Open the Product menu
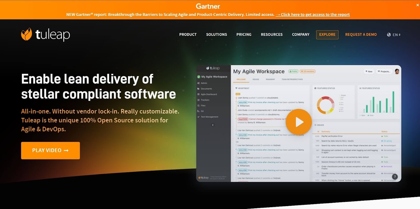The height and width of the screenshot is (209, 420). click(x=188, y=35)
